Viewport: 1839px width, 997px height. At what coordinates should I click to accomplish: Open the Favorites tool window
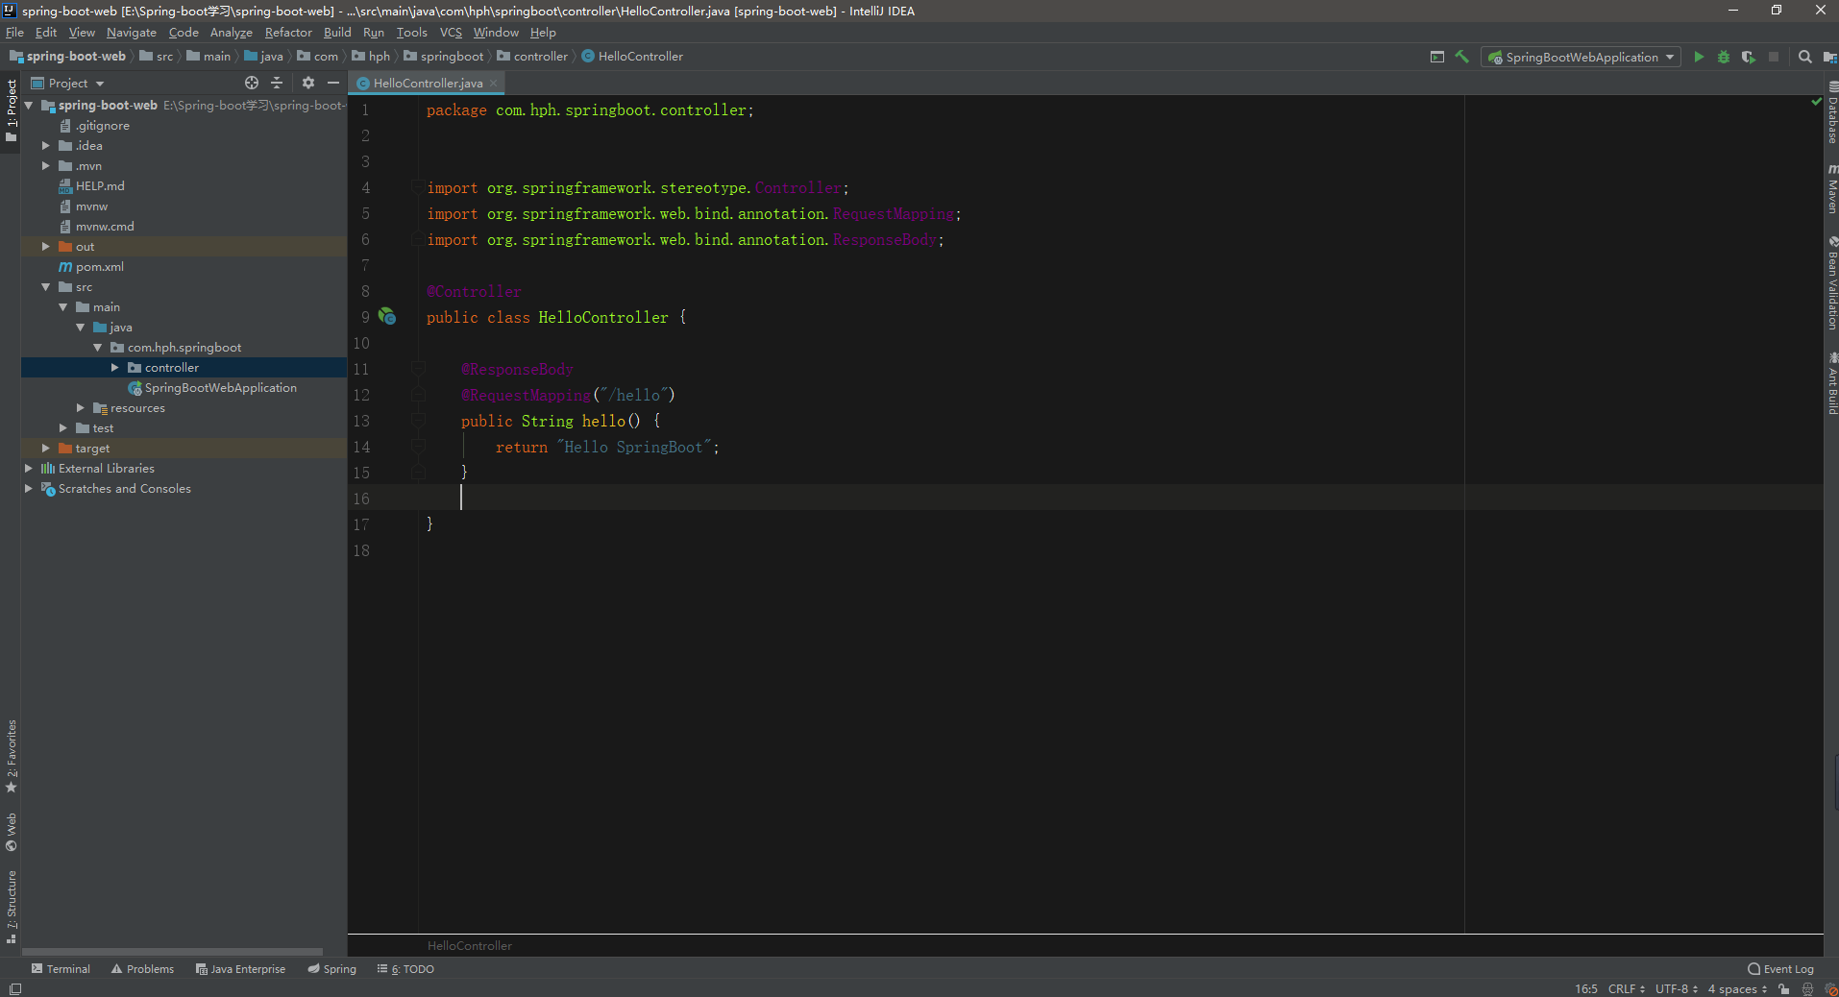click(x=12, y=756)
